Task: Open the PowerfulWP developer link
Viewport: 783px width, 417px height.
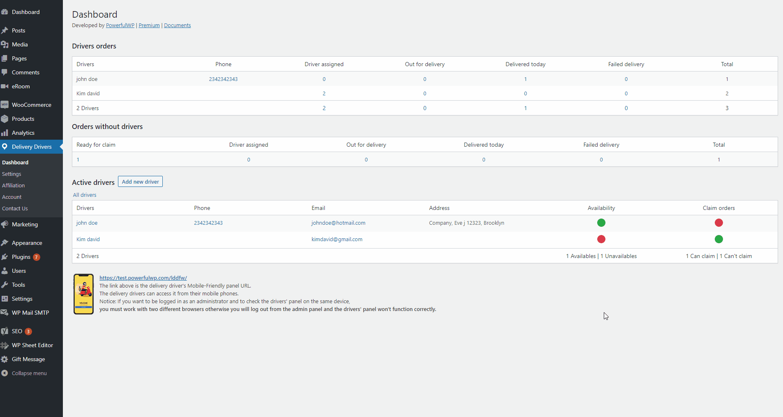Action: [x=120, y=25]
